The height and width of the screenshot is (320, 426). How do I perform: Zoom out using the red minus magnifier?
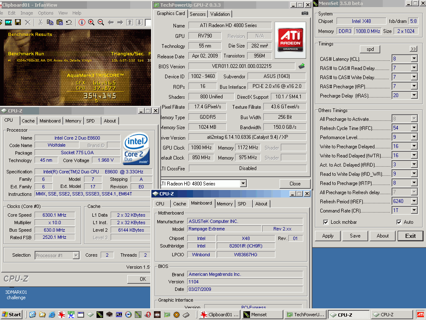101,22
